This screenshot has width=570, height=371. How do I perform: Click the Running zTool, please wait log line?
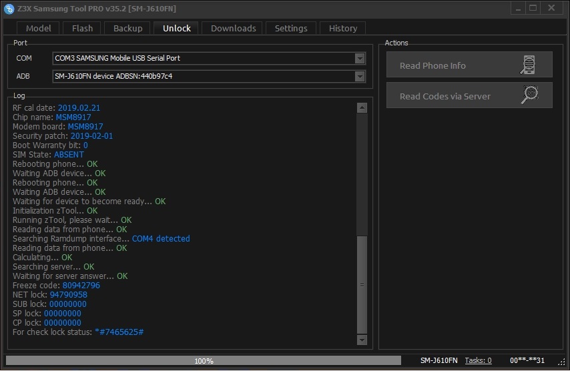72,220
